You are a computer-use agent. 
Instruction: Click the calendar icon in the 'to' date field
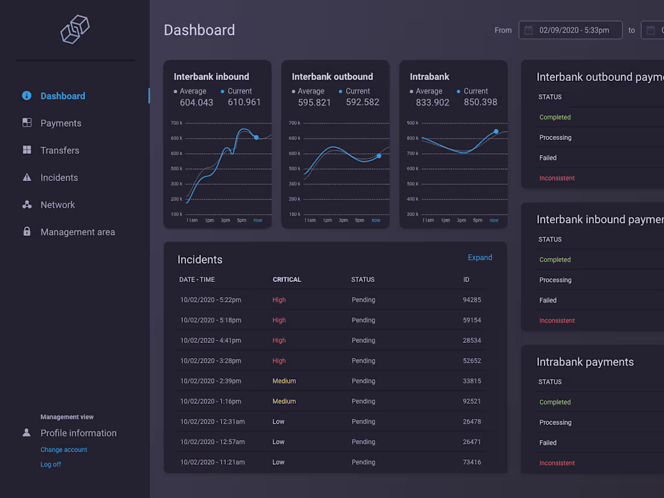[651, 30]
